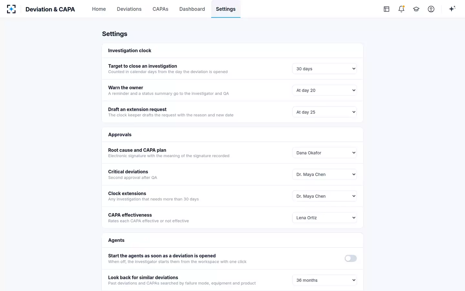This screenshot has height=291, width=465.
Task: Open the graduation cap training icon
Action: (416, 9)
